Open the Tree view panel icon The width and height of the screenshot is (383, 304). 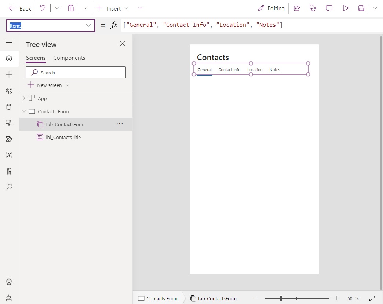9,58
